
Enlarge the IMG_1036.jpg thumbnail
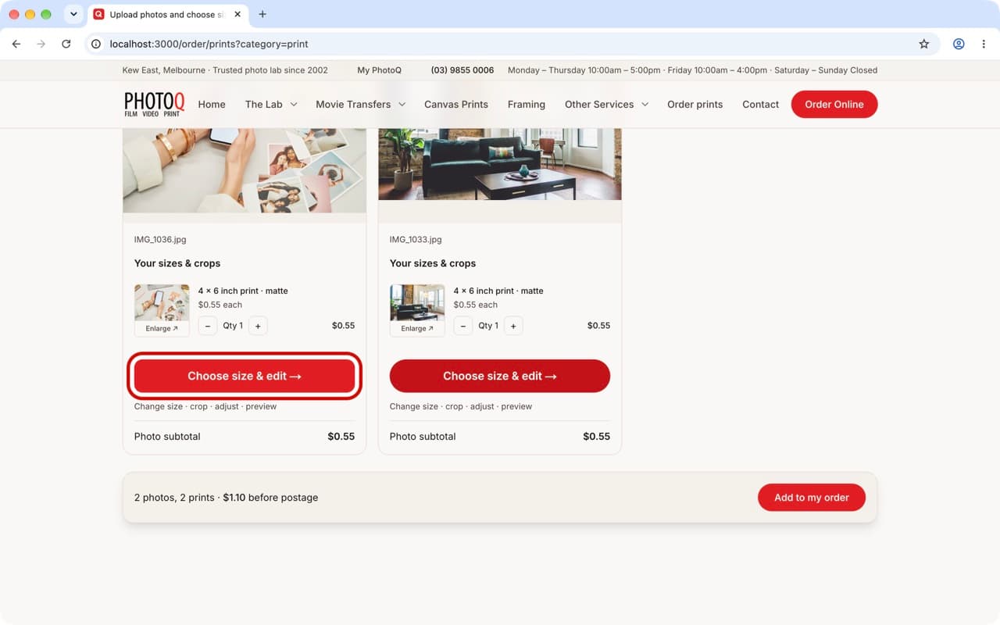tap(162, 329)
